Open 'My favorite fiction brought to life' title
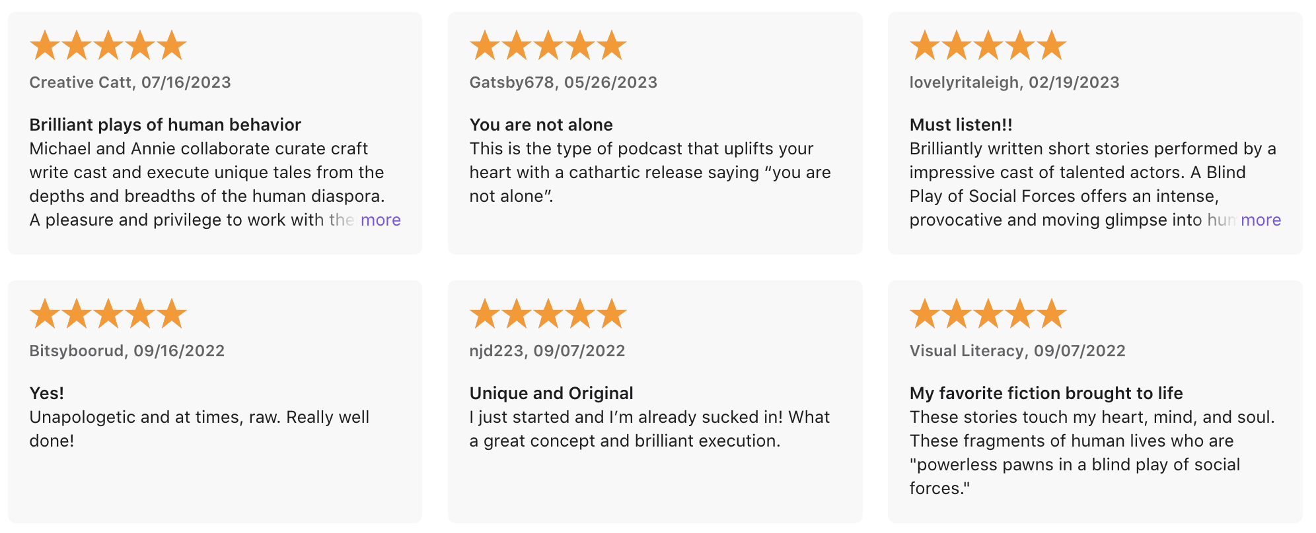 pyautogui.click(x=1046, y=393)
